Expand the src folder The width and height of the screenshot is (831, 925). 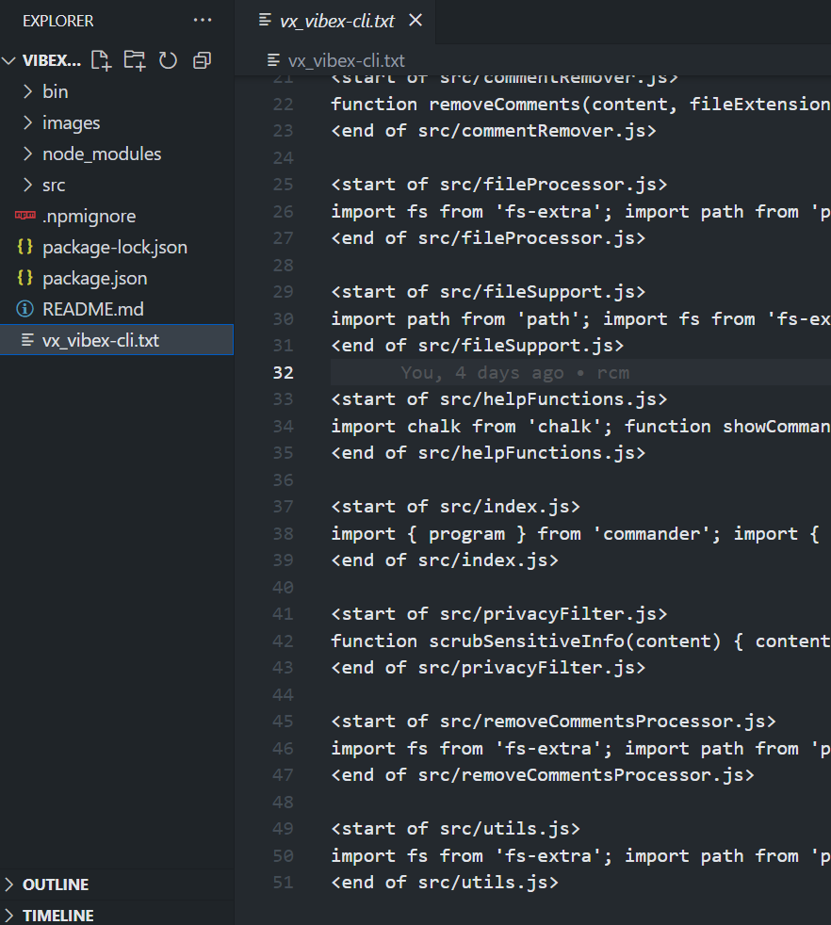27,186
